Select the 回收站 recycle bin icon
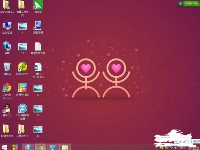Image resolution: width=200 pixels, height=150 pixels. [x=7, y=67]
